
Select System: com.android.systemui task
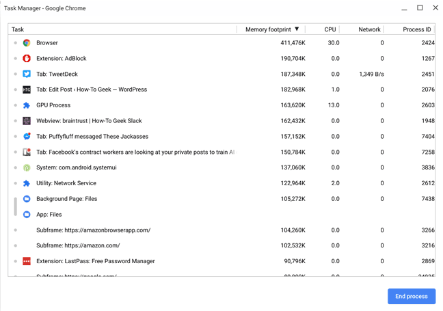point(77,167)
